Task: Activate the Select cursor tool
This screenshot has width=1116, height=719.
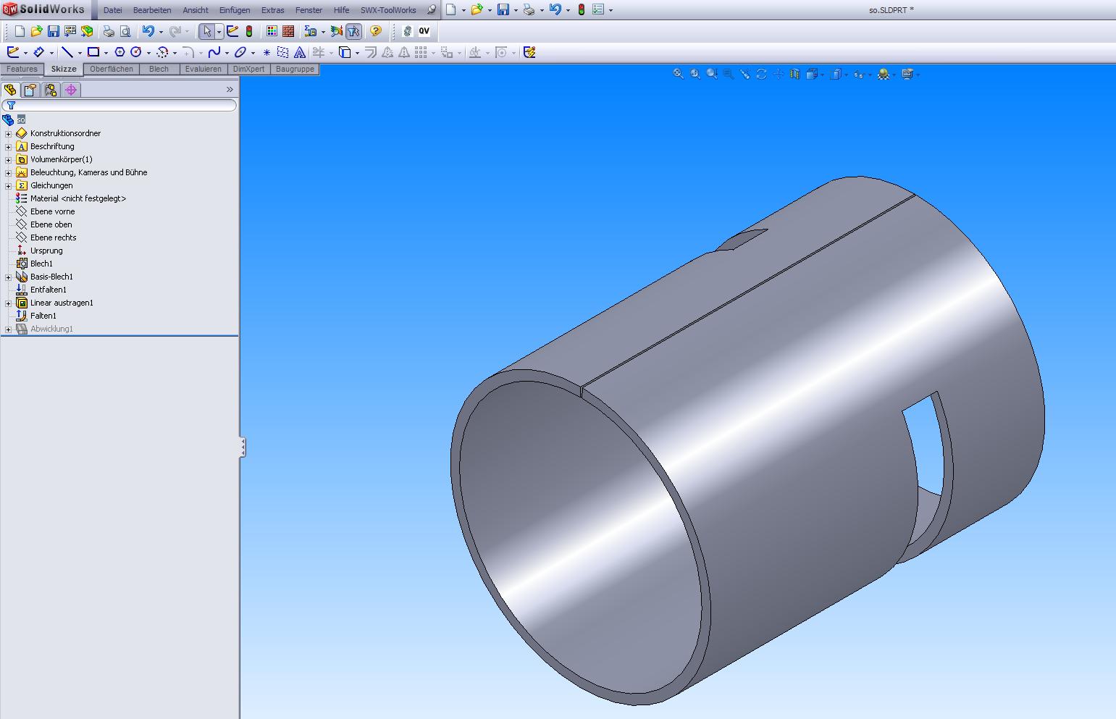Action: coord(207,31)
